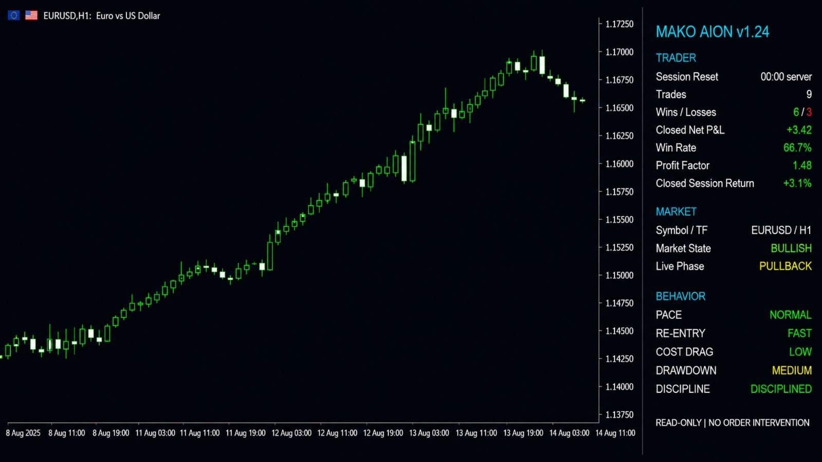822x462 pixels.
Task: Select the "FAST" re-entry value
Action: pos(800,334)
